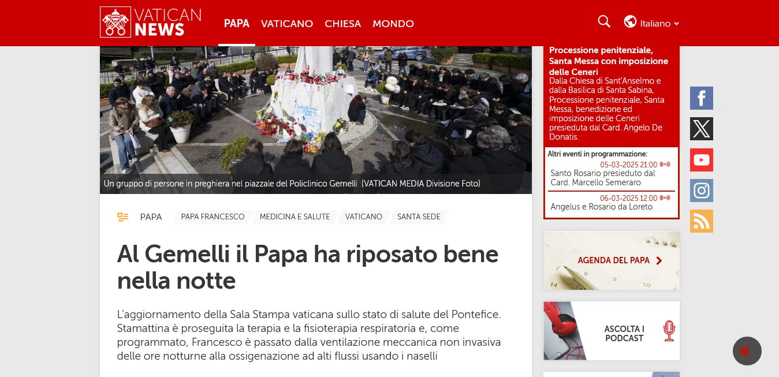Image resolution: width=779 pixels, height=377 pixels.
Task: Click the Policlinico Gemelli article photo
Action: tap(315, 110)
